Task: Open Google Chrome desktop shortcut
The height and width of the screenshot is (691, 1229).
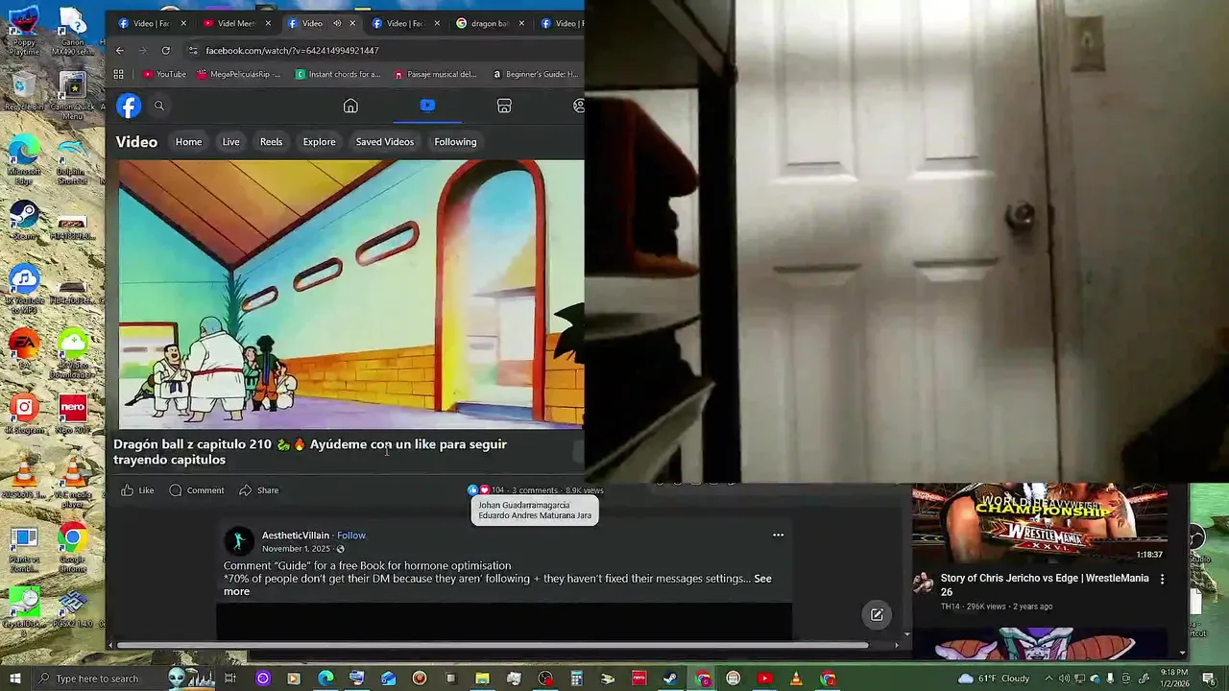Action: point(73,549)
